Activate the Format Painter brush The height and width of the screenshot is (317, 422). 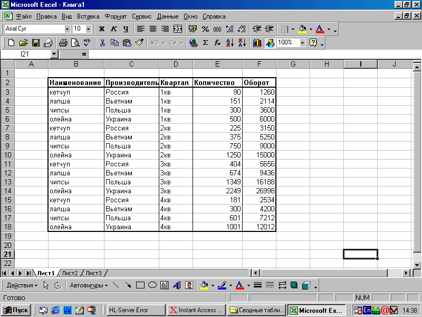[139, 43]
